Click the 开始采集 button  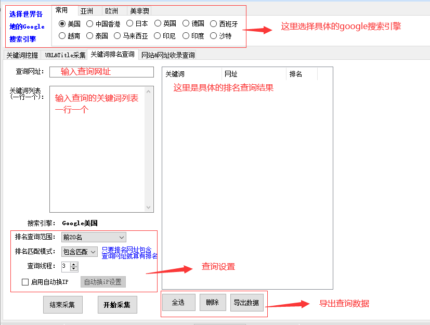tap(117, 305)
